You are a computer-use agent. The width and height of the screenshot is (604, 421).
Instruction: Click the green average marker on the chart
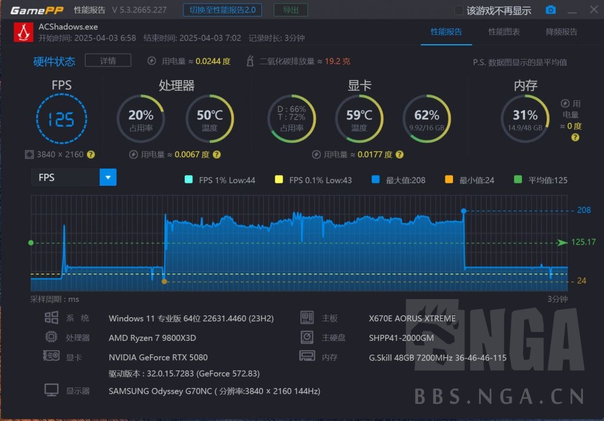tap(31, 242)
